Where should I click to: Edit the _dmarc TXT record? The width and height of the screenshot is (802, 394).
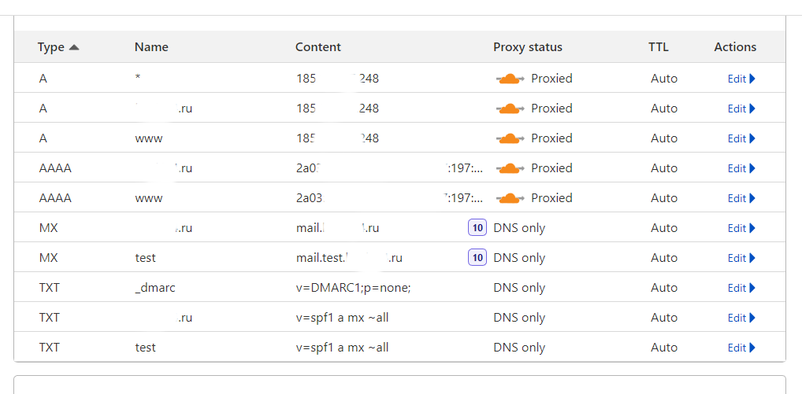point(741,288)
